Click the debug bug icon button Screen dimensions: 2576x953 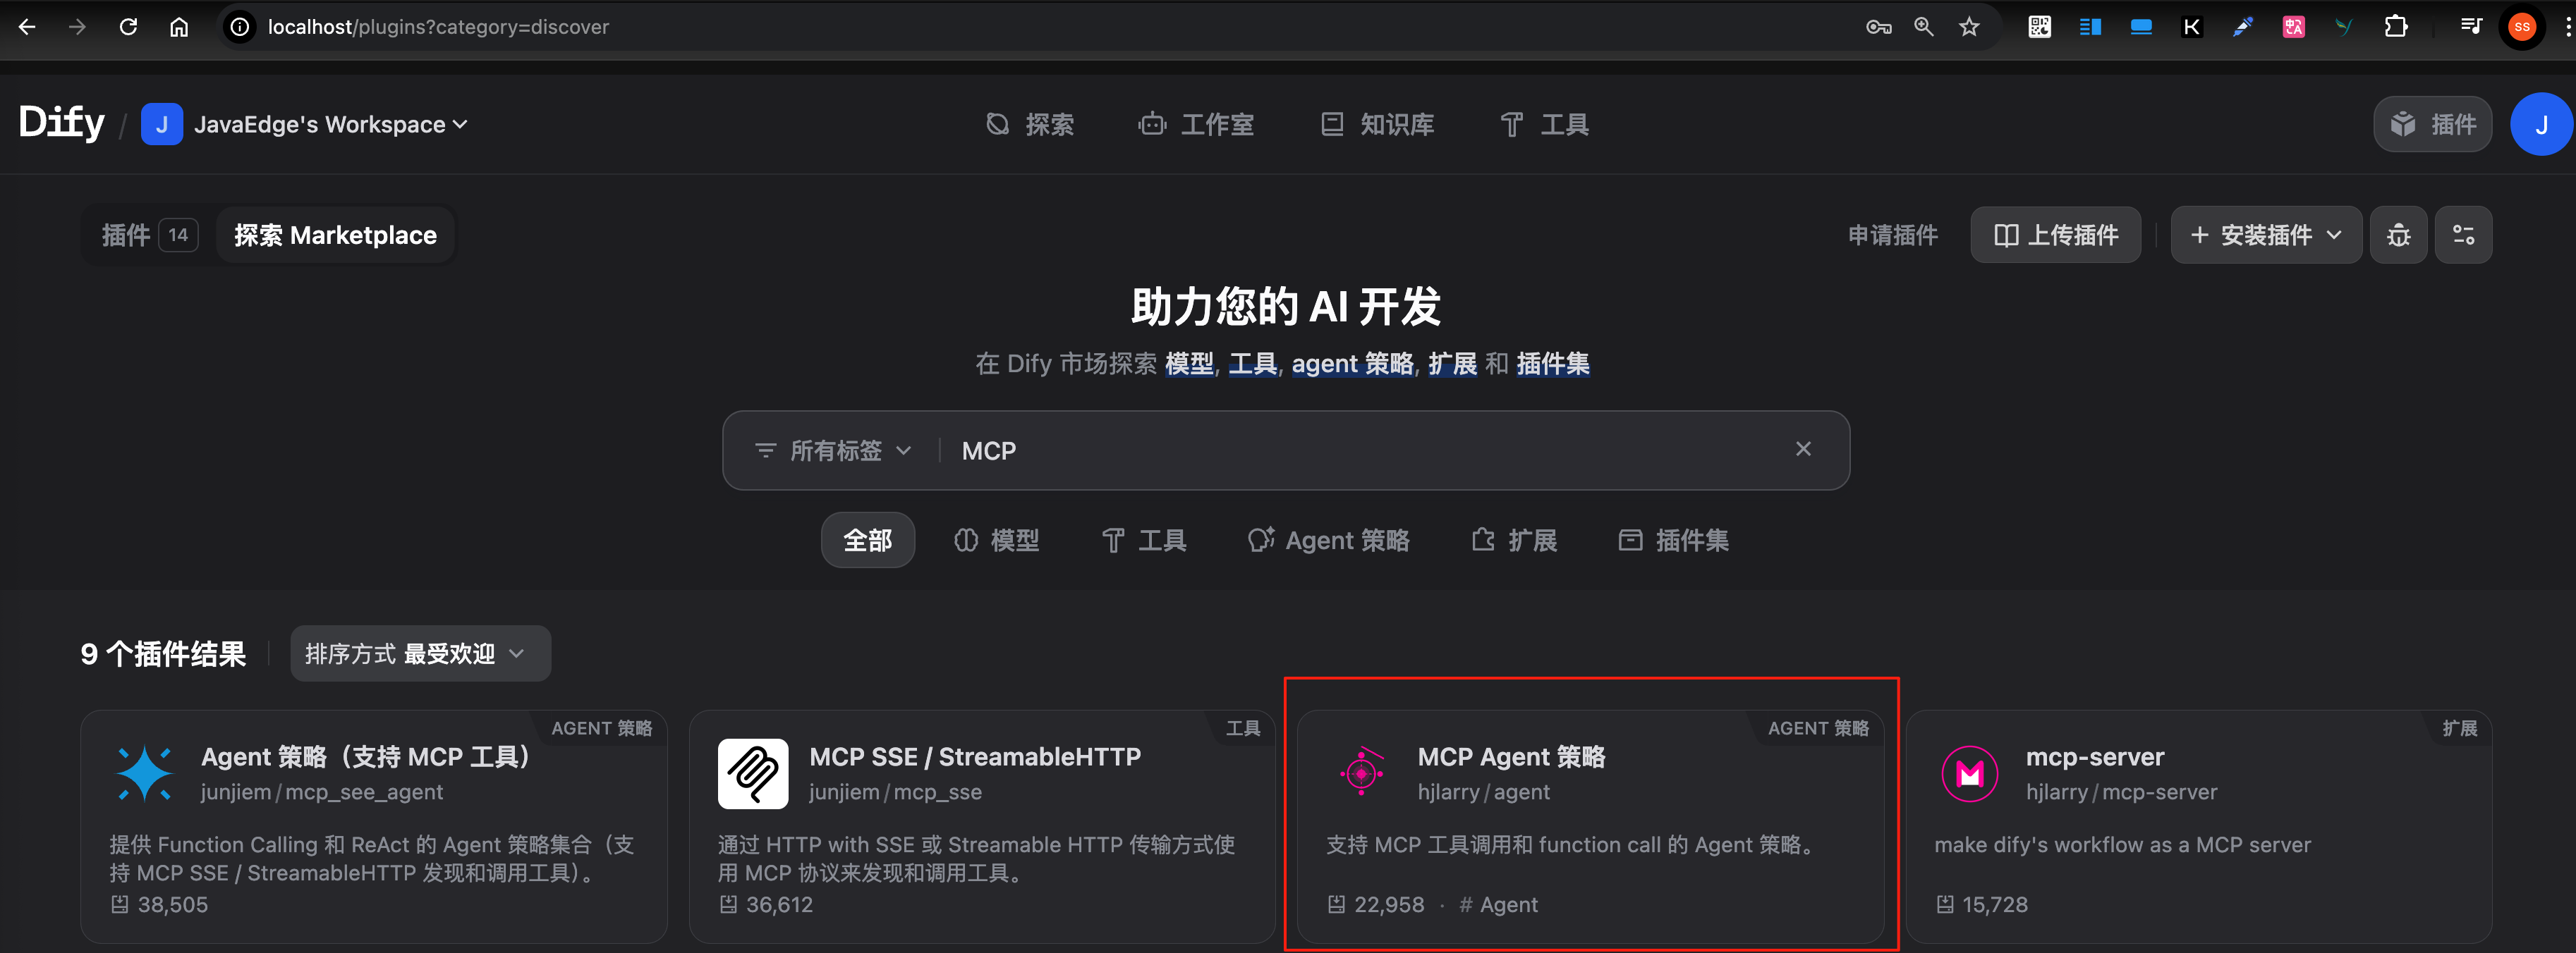pos(2398,235)
